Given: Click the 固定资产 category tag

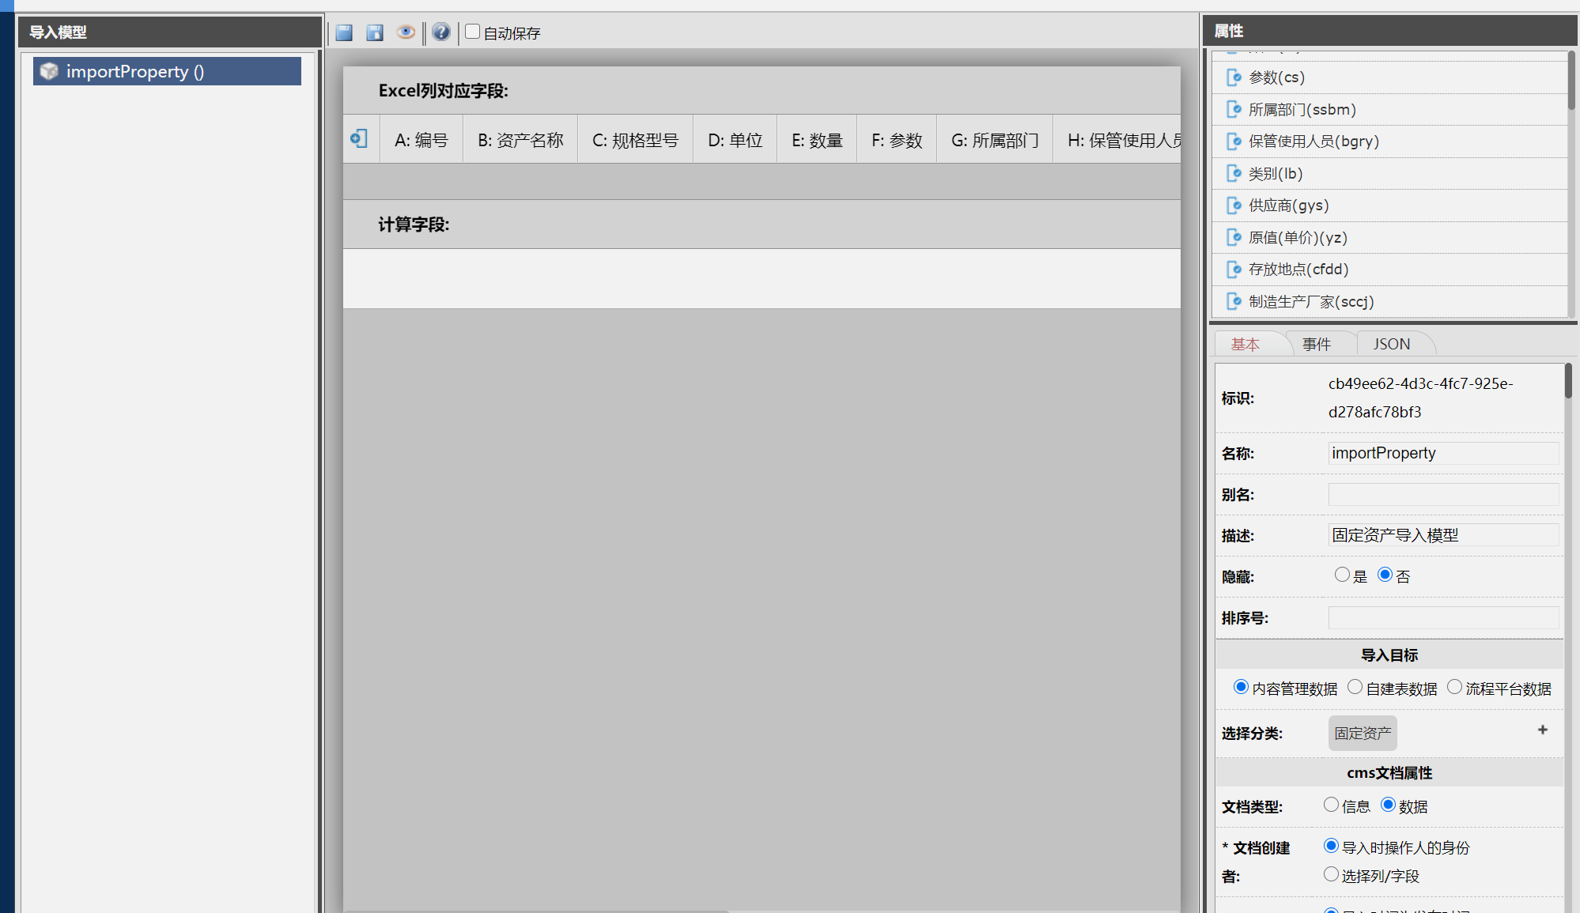Looking at the screenshot, I should pos(1362,733).
